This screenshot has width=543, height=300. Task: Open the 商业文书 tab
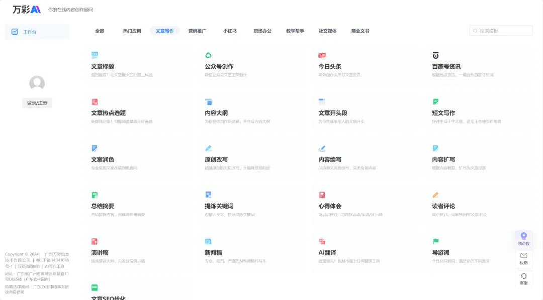[360, 31]
